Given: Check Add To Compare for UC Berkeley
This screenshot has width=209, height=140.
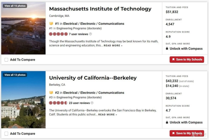Looking at the screenshot, I should tap(6, 134).
